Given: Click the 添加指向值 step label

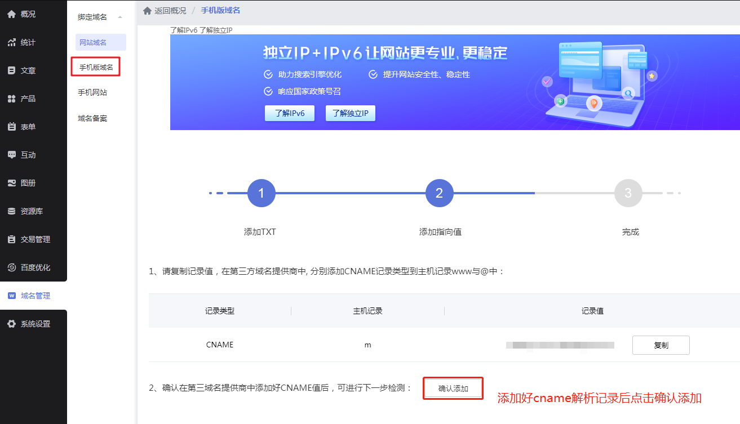Looking at the screenshot, I should click(440, 231).
